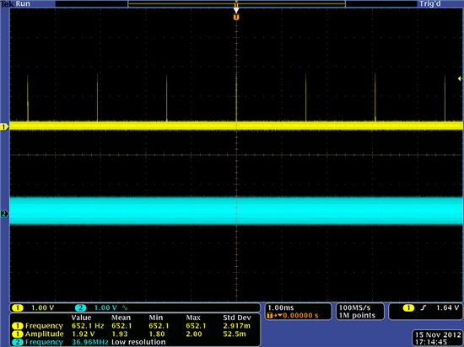Click the rising edge trigger slope icon
Screen dimensions: 464x347
coord(424,307)
